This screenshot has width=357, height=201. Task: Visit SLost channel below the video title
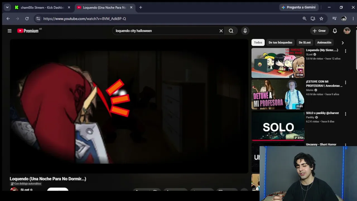(x=25, y=190)
